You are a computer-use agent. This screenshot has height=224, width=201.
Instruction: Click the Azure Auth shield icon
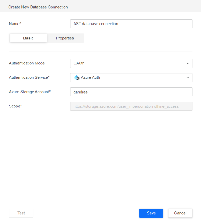(76, 77)
